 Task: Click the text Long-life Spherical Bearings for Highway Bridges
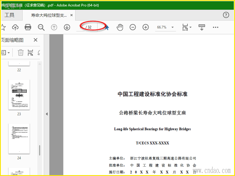coord(152,129)
